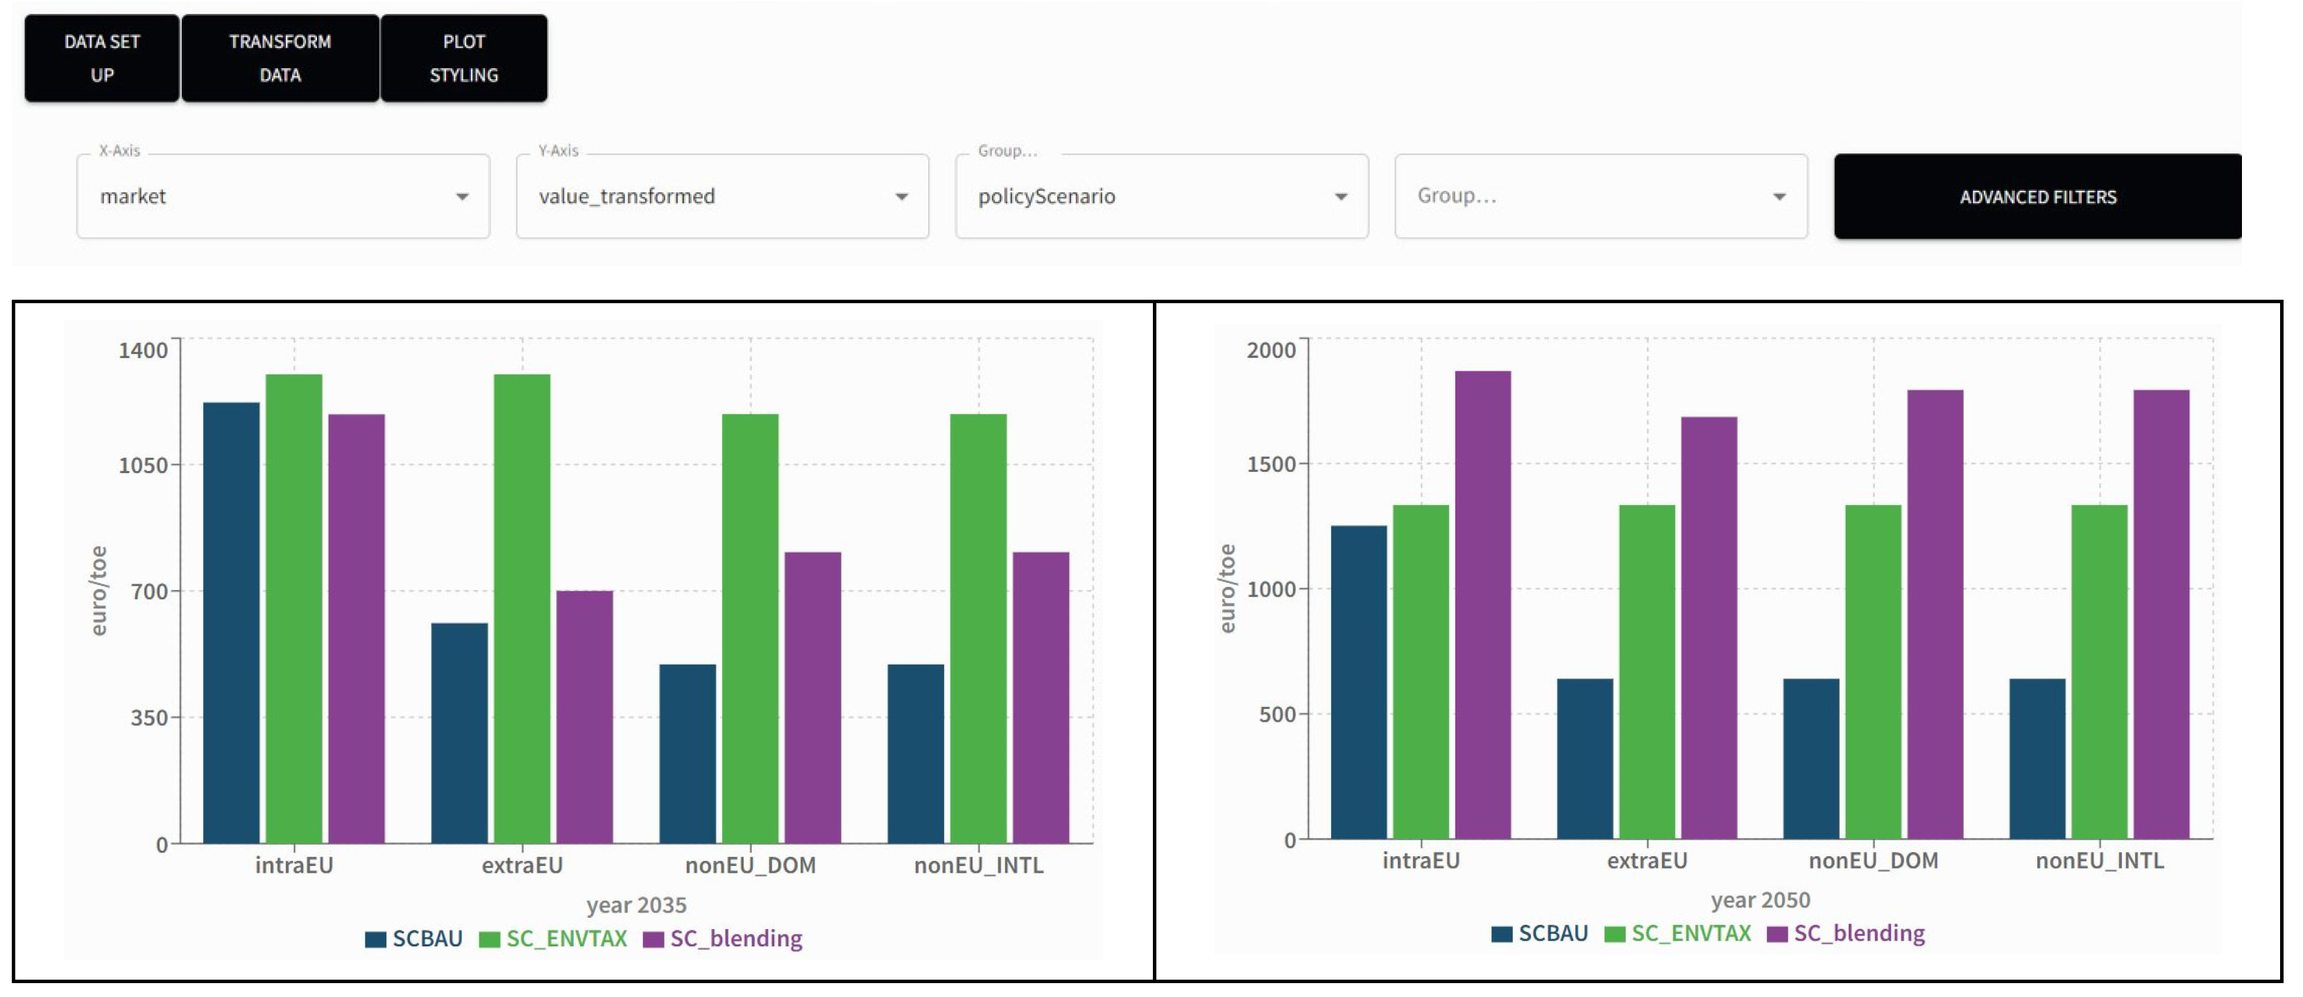This screenshot has width=2303, height=997.
Task: Click purple nonEU_INTL bar in 2050 chart
Action: (x=2161, y=613)
